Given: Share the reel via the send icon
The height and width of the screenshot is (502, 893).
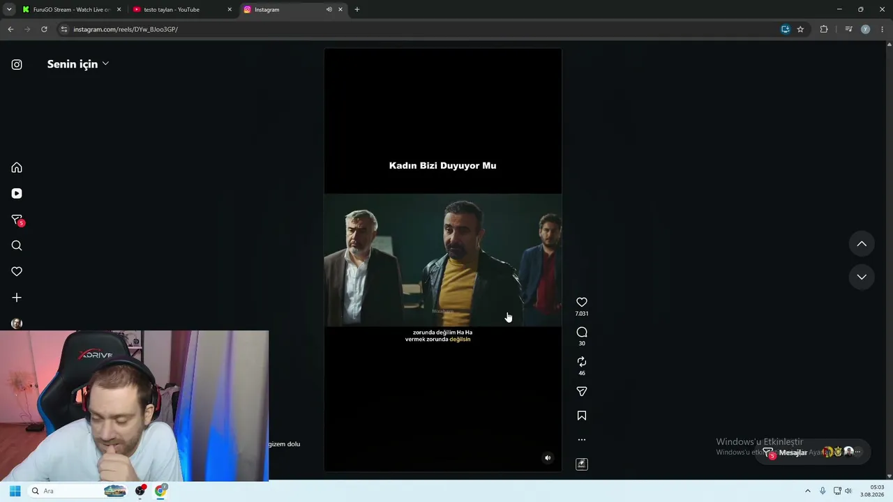Looking at the screenshot, I should 582,392.
